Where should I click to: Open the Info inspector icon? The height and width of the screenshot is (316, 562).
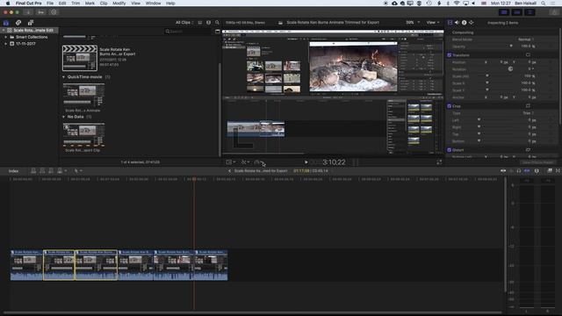[465, 23]
